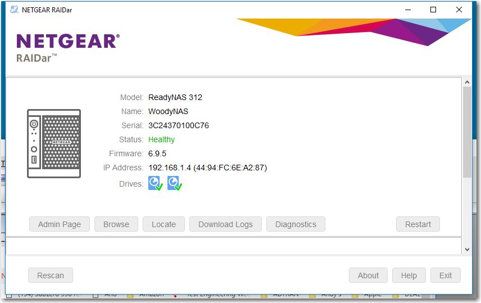Click the first drive health icon
Viewport: 481px width, 303px height.
[156, 183]
